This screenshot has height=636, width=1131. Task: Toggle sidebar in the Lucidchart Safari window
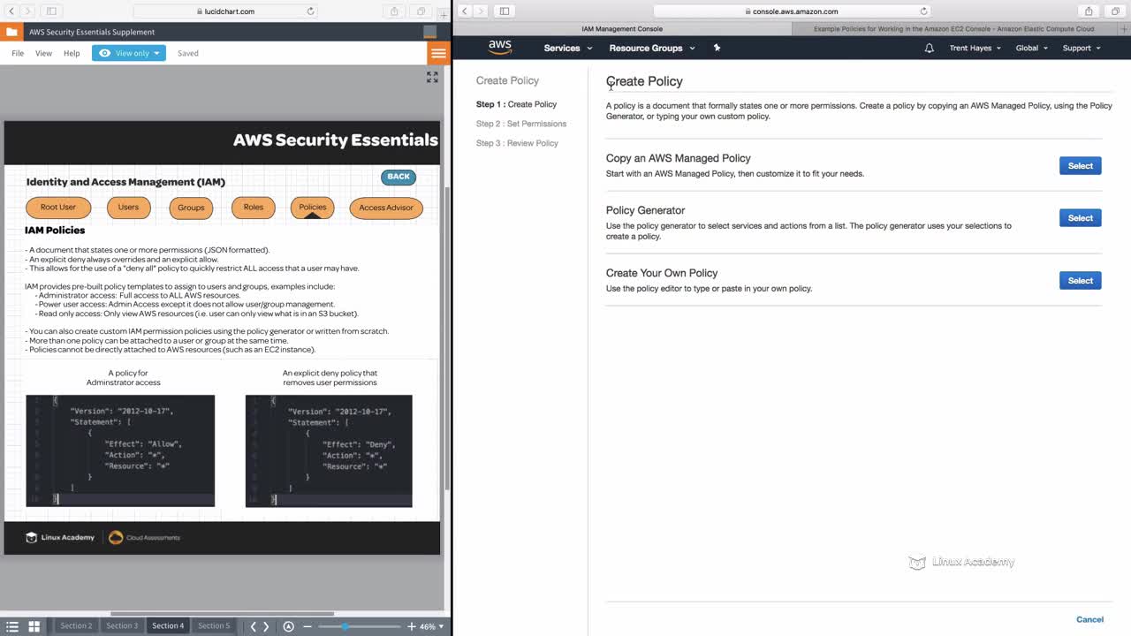click(51, 11)
